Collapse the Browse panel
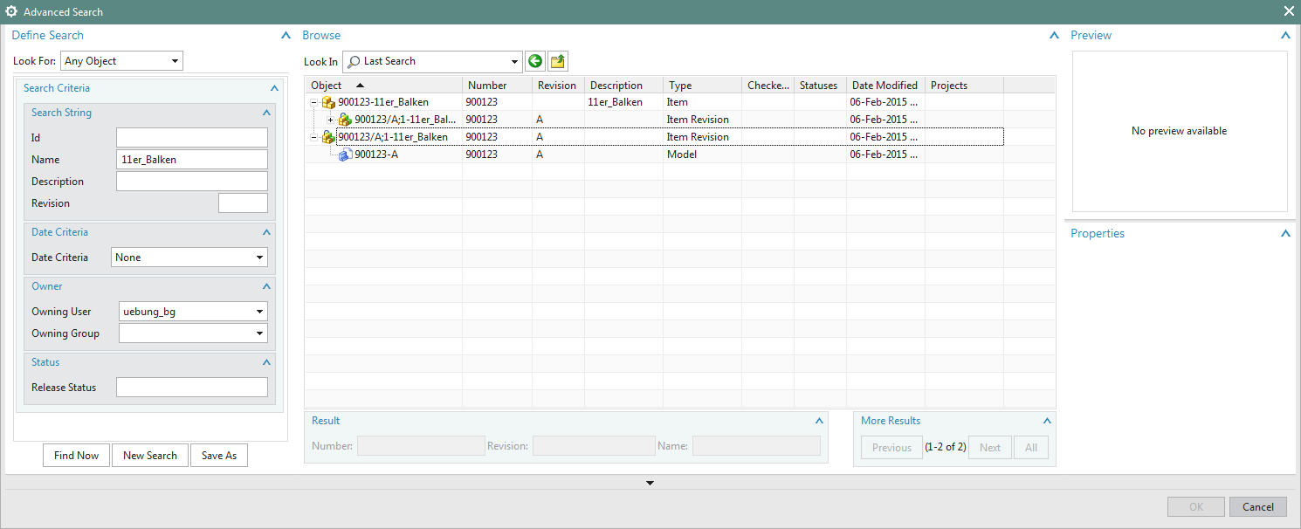 point(1053,36)
